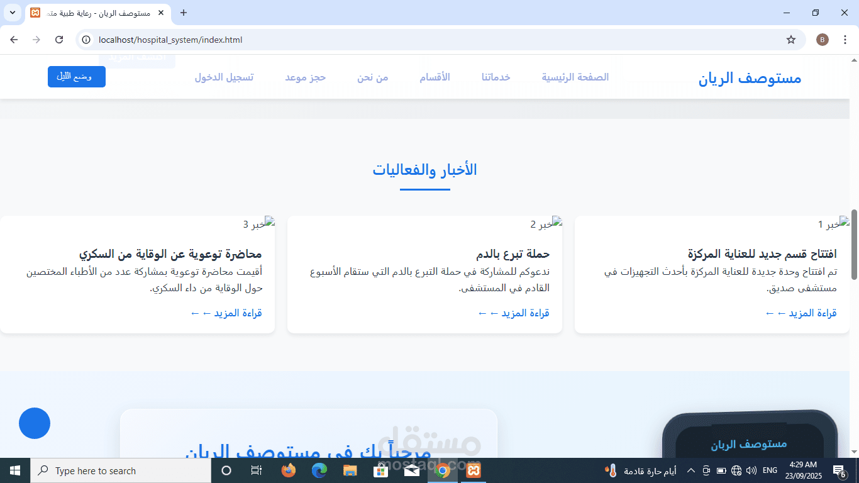Show hidden system tray icons chevron
Viewport: 859px width, 483px height.
point(690,470)
